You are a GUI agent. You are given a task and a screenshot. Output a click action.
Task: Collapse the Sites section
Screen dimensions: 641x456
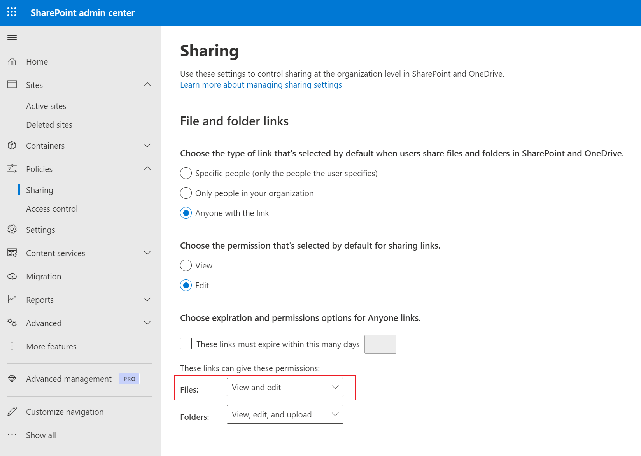147,84
